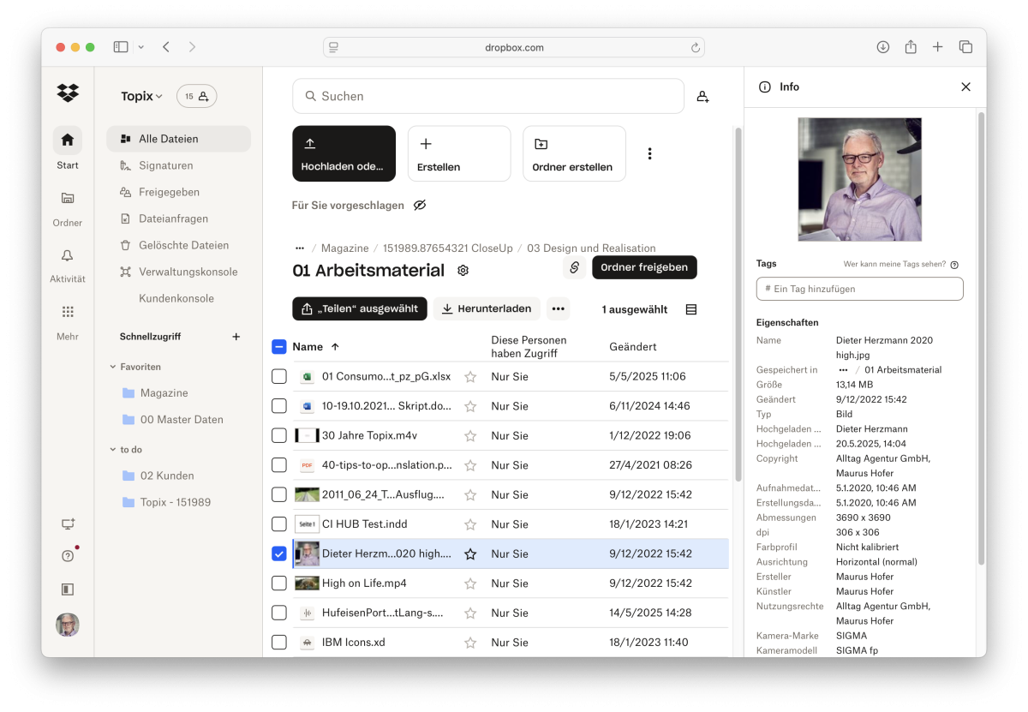Open the Mehr apps grid
Viewport: 1028px width, 712px height.
[x=68, y=312]
